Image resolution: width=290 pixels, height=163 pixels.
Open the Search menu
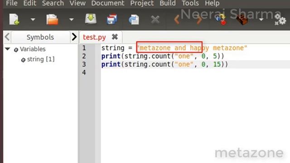click(x=53, y=3)
